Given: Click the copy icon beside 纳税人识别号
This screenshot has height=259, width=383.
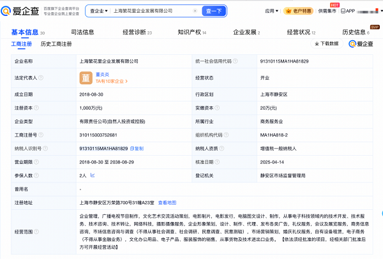Looking at the screenshot, I should coord(133,148).
